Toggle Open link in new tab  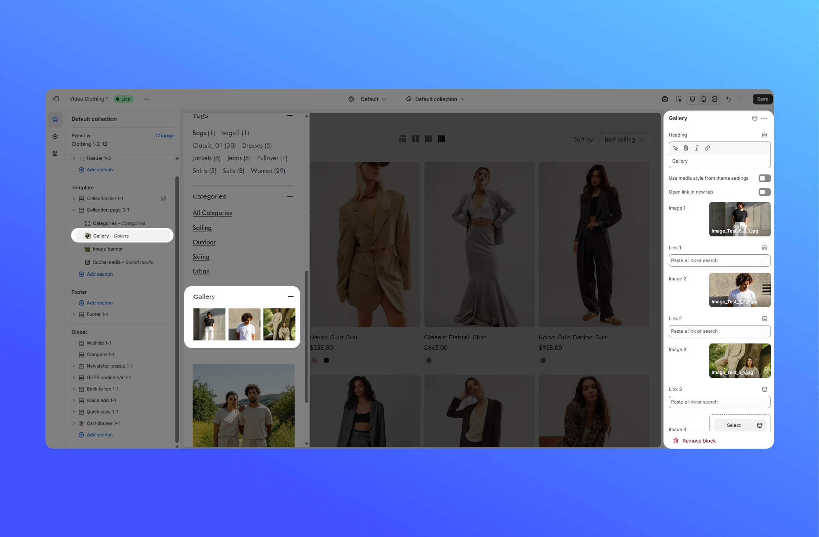coord(764,192)
